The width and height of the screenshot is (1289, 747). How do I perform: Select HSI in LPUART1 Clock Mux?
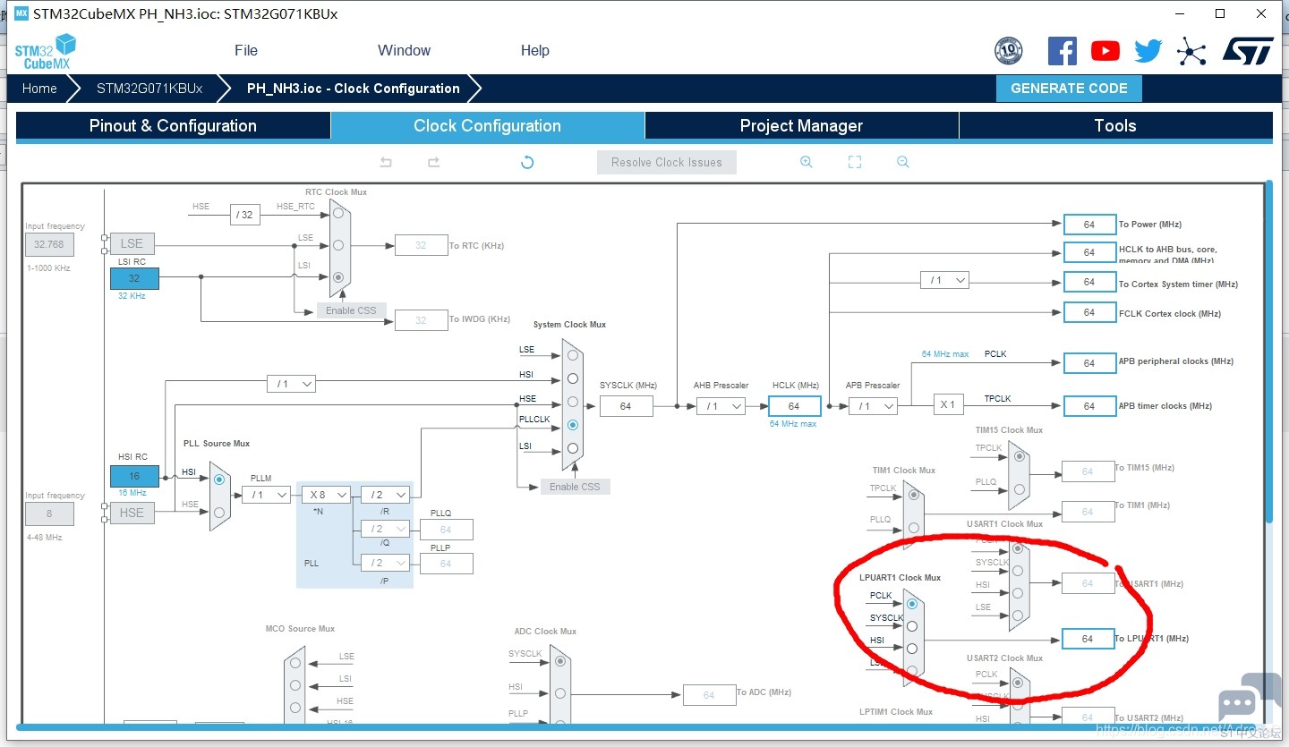coord(912,649)
